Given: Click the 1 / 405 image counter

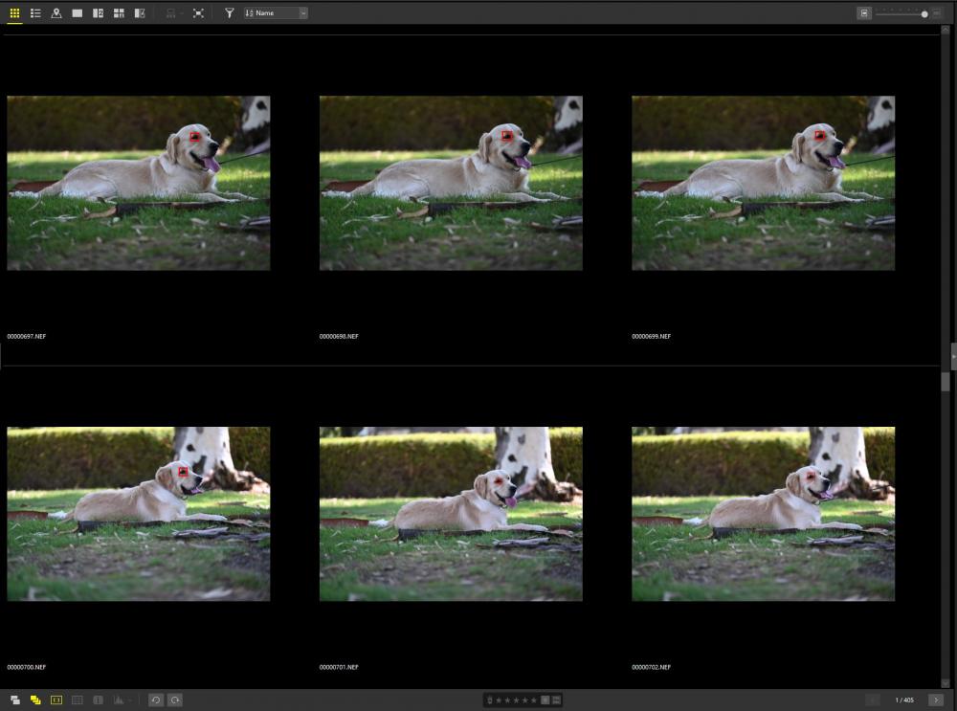Looking at the screenshot, I should click(x=904, y=700).
